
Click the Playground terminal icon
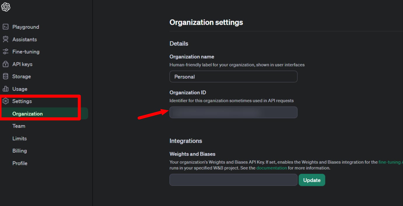point(6,27)
